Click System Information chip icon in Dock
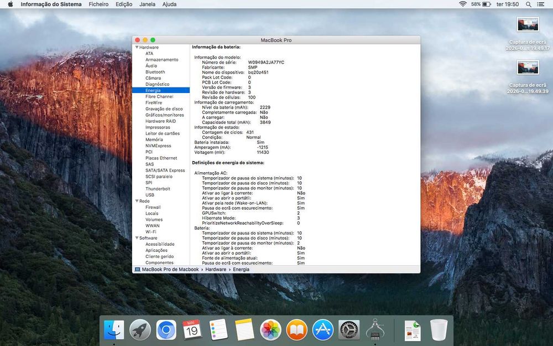This screenshot has width=553, height=346. pos(375,329)
